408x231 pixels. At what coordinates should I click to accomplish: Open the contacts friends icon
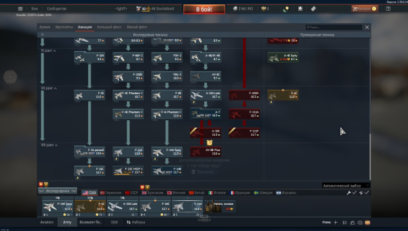pyautogui.click(x=352, y=223)
